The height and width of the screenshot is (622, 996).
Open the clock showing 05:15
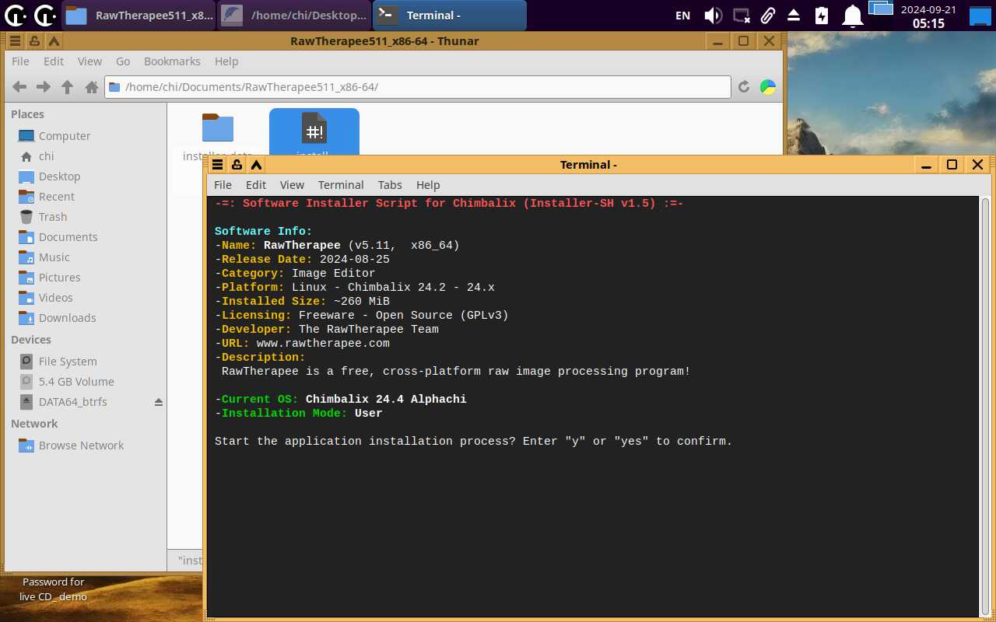tap(928, 16)
